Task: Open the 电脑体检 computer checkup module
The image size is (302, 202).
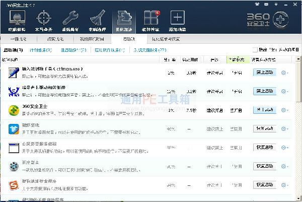Action: 17,21
